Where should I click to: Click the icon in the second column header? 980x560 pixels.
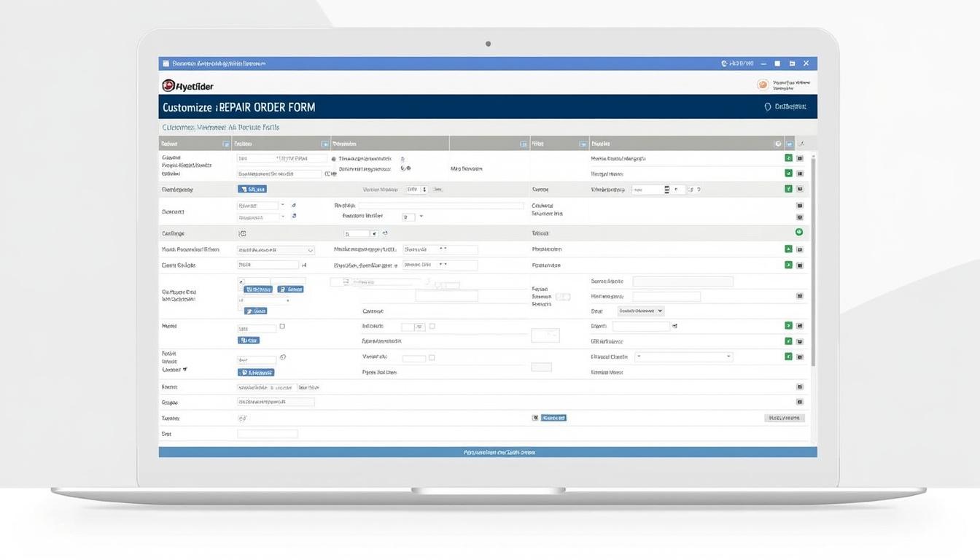click(x=325, y=144)
